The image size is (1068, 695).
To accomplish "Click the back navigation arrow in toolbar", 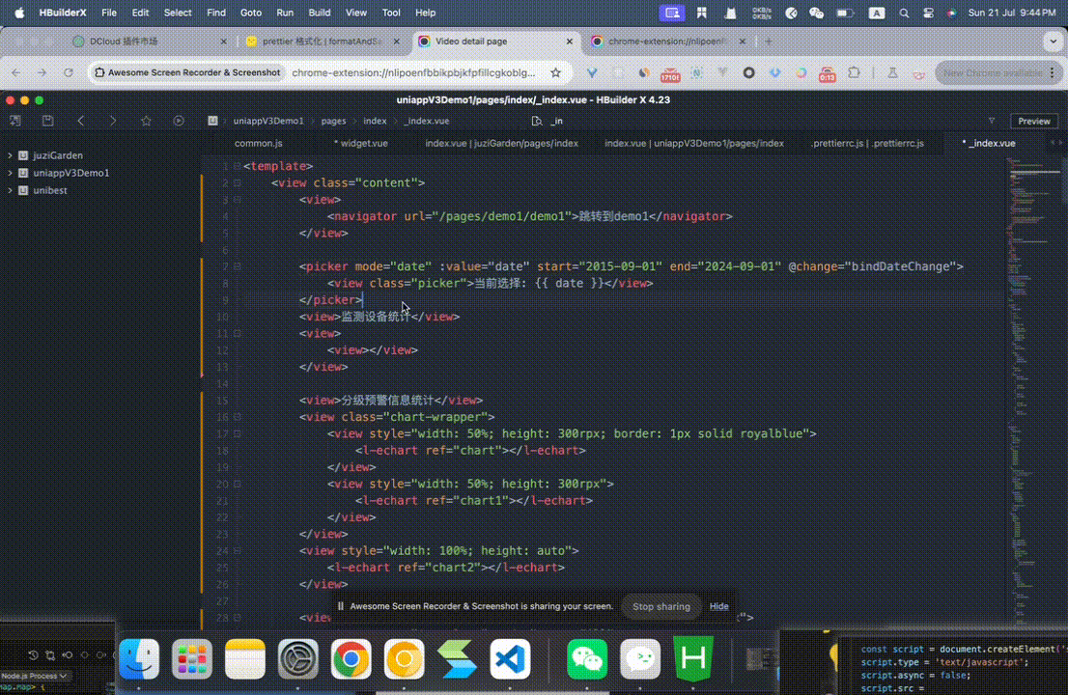I will pyautogui.click(x=83, y=120).
